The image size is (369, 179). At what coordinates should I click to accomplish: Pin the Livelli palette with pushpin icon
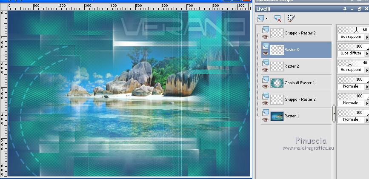[x=345, y=9]
